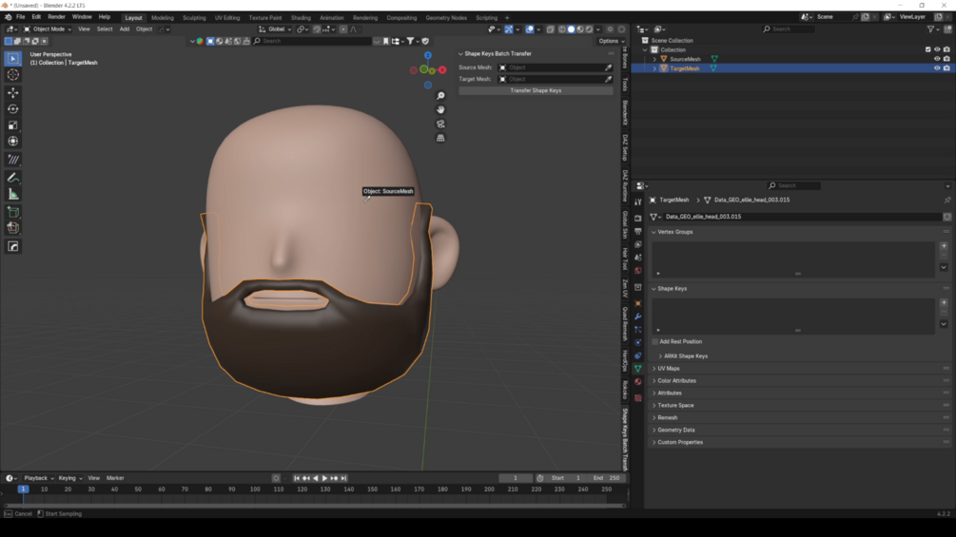Viewport: 956px width, 537px height.
Task: Hide SourceMesh in viewport via eye icon
Action: (x=937, y=59)
